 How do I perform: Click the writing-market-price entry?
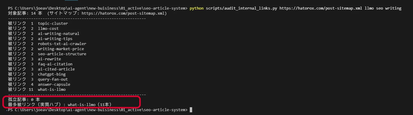pos(61,49)
